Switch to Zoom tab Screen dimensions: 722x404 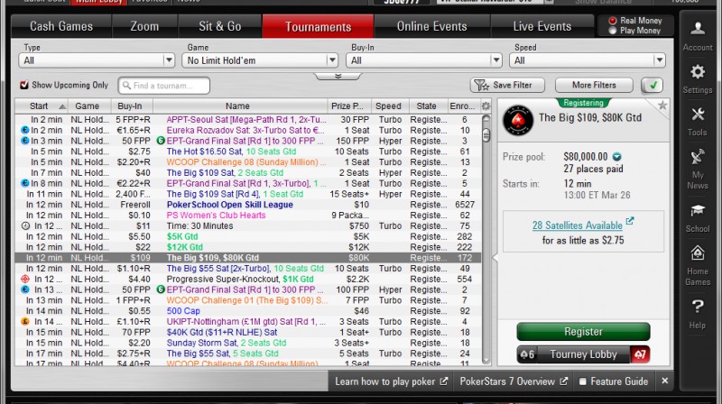pyautogui.click(x=144, y=27)
